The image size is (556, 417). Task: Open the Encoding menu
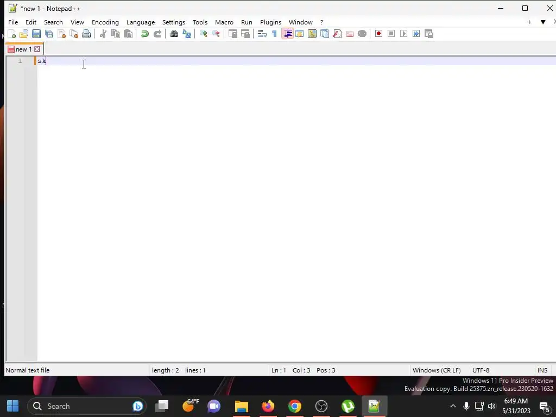click(105, 22)
